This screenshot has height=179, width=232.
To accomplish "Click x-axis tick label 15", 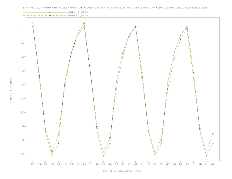I will coord(65,164).
